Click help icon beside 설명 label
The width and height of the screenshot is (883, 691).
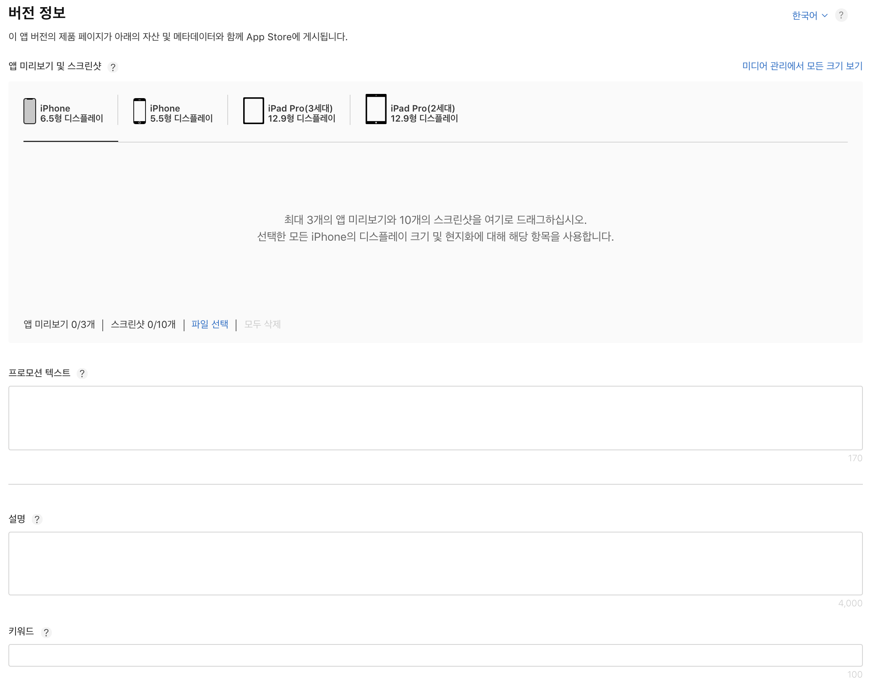pyautogui.click(x=37, y=520)
